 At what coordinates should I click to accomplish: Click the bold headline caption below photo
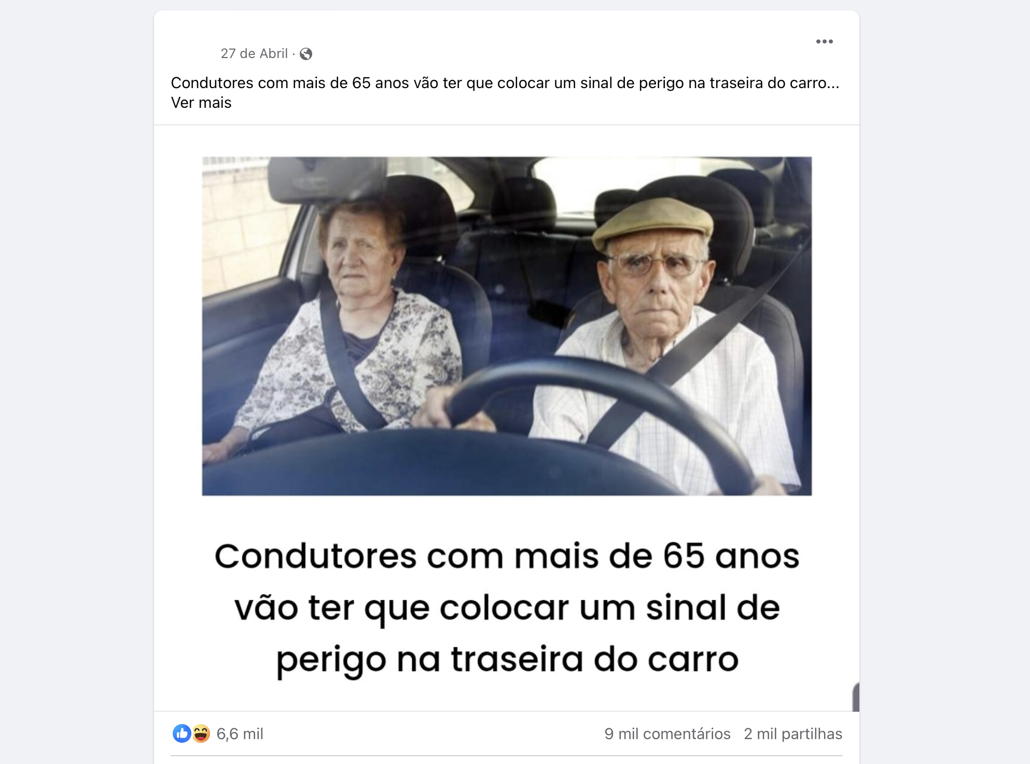pyautogui.click(x=507, y=607)
